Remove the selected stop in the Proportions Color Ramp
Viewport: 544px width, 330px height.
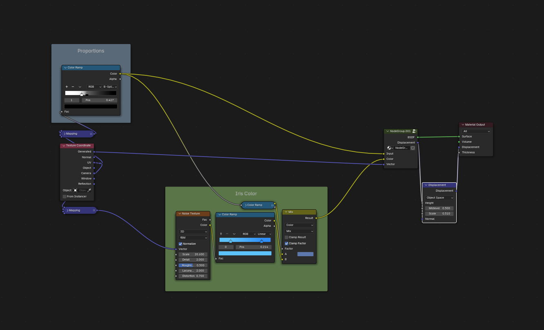click(73, 86)
